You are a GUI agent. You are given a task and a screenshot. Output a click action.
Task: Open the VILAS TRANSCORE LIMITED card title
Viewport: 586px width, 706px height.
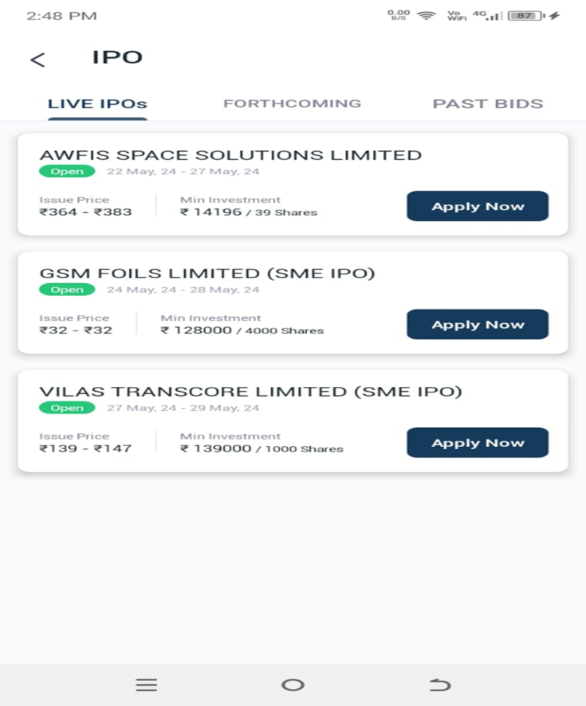(251, 391)
